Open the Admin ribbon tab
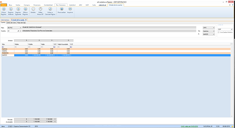Screen dimensions: 235x128 click(3, 5)
